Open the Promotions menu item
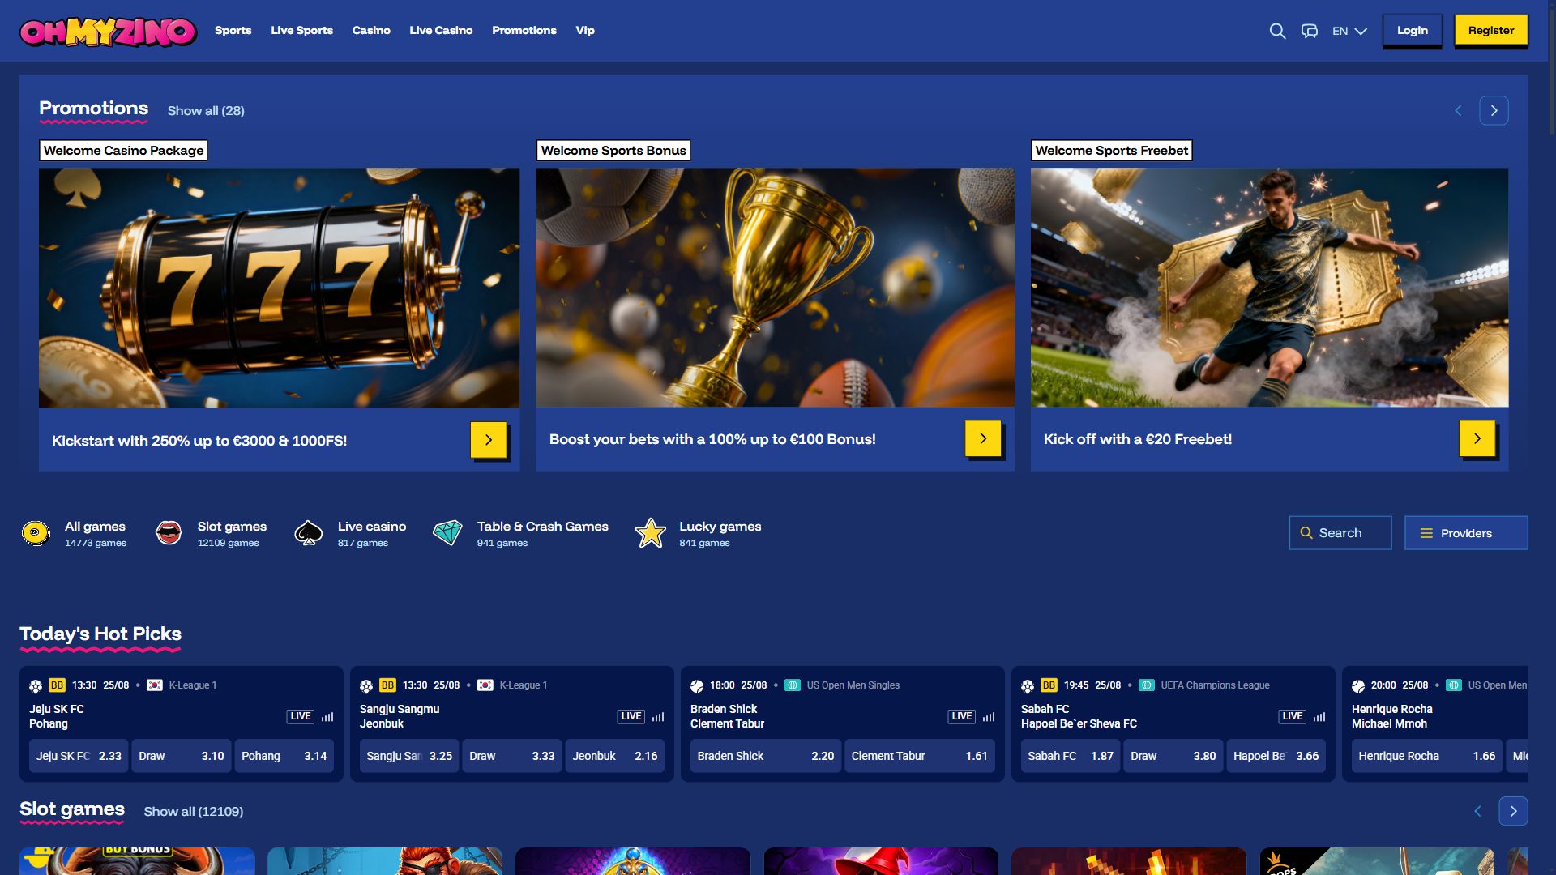The height and width of the screenshot is (875, 1556). pyautogui.click(x=524, y=31)
